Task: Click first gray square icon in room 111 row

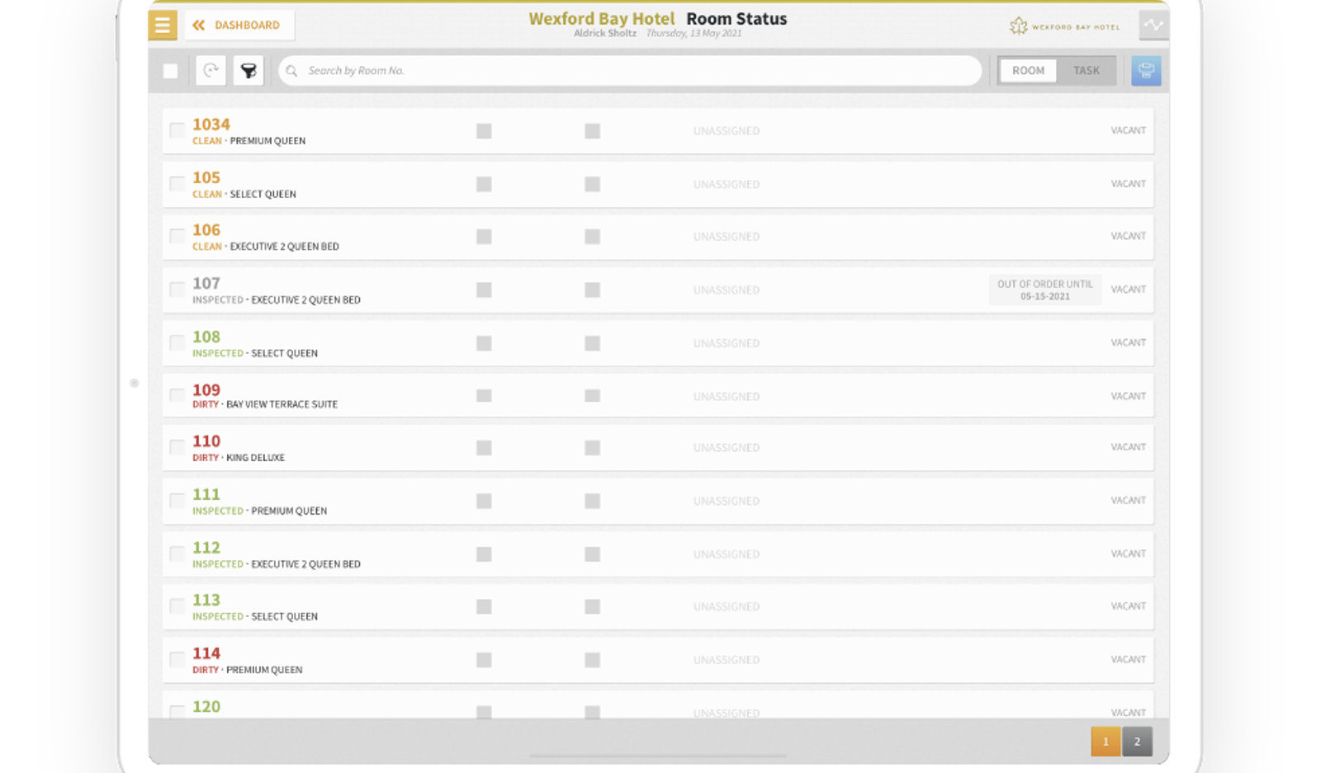Action: tap(484, 501)
